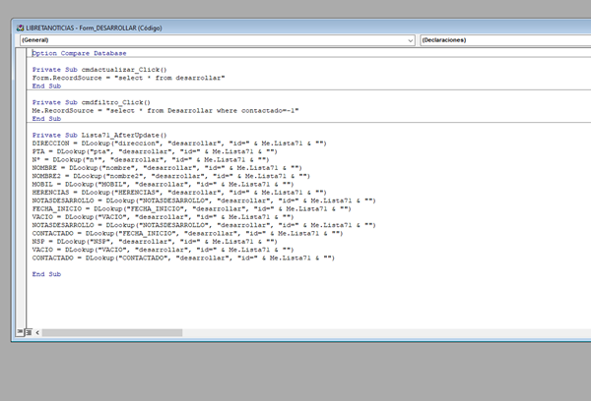Switch to Procedure view using bottom-left icon
Viewport: 591px width, 401px height.
[x=20, y=332]
